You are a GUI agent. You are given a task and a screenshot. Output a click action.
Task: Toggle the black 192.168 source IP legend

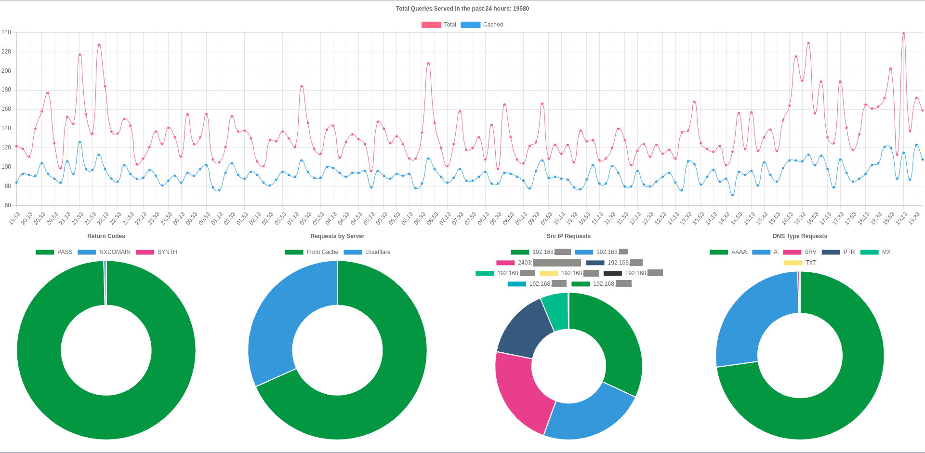point(633,273)
